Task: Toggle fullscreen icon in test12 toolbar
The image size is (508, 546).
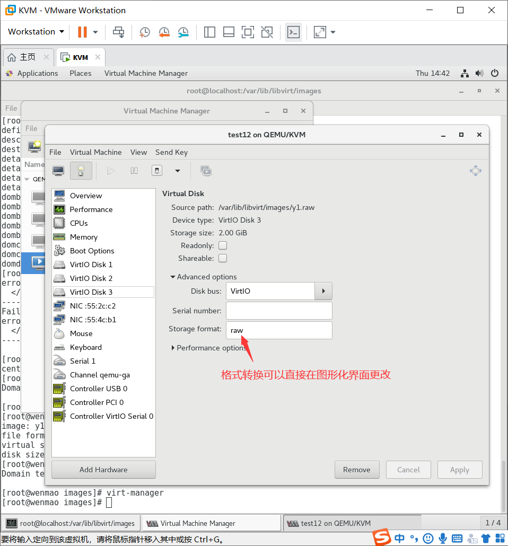Action: tap(476, 171)
